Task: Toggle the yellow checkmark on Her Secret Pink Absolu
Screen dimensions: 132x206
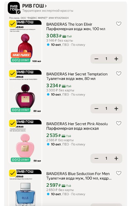Action: pos(13,123)
